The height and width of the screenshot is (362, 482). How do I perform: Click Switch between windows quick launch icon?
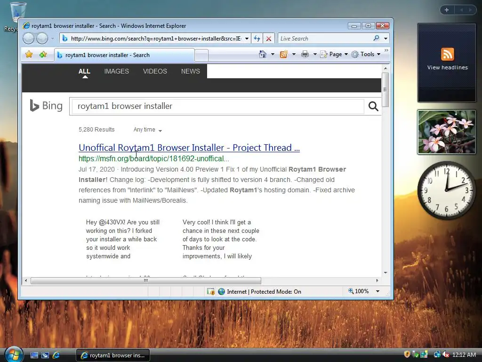[x=45, y=355]
